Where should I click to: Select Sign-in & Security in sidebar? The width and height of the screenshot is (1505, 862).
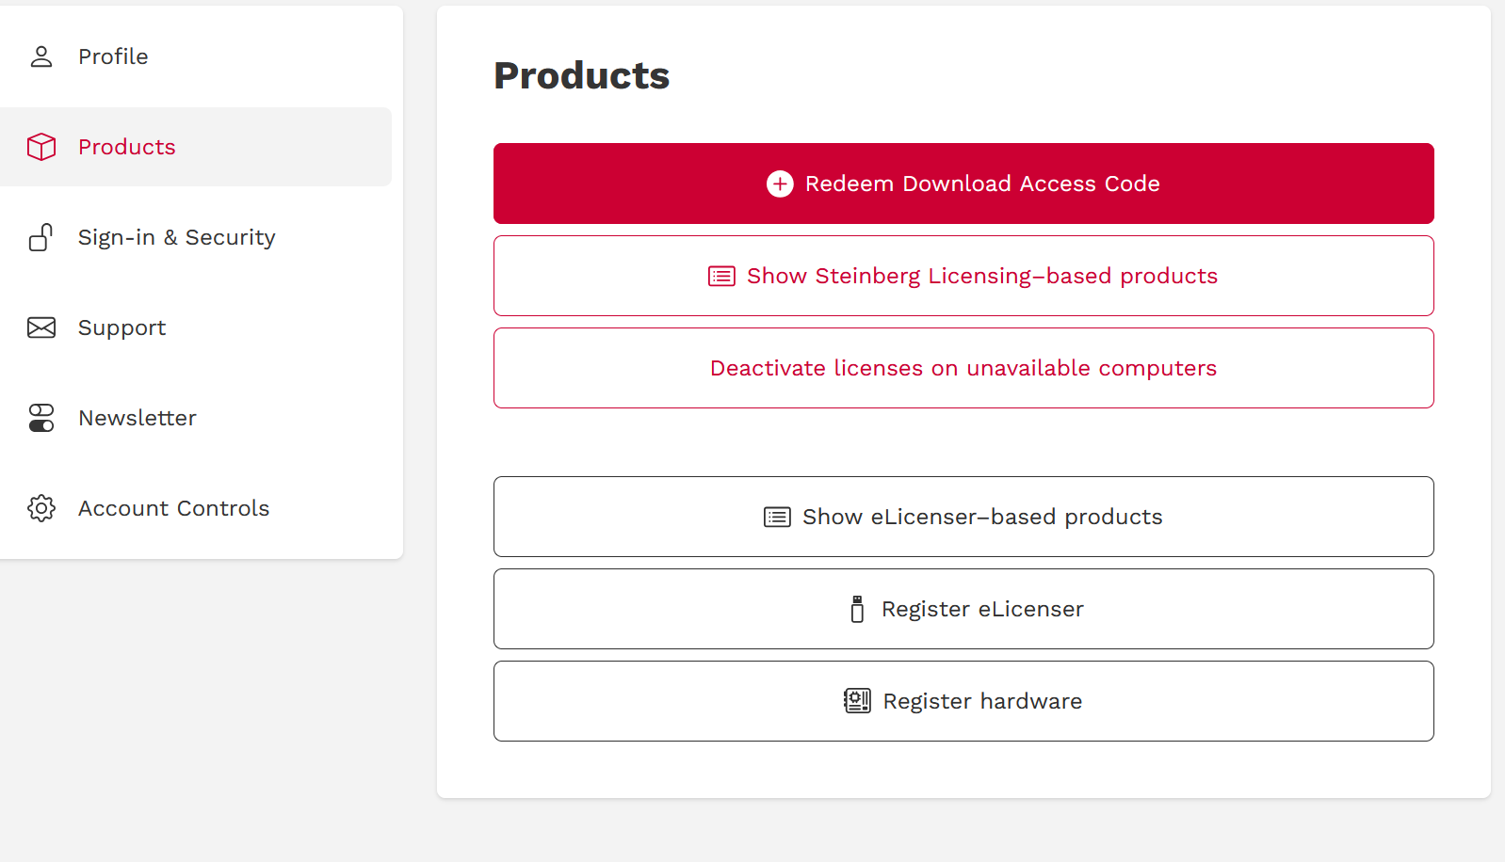point(177,237)
